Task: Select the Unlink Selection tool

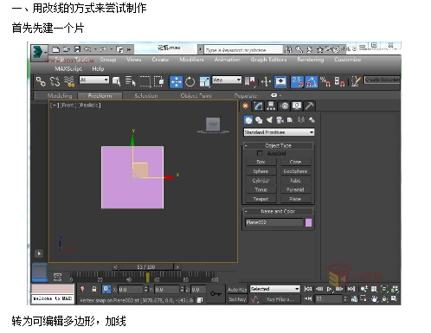Action: click(x=55, y=81)
